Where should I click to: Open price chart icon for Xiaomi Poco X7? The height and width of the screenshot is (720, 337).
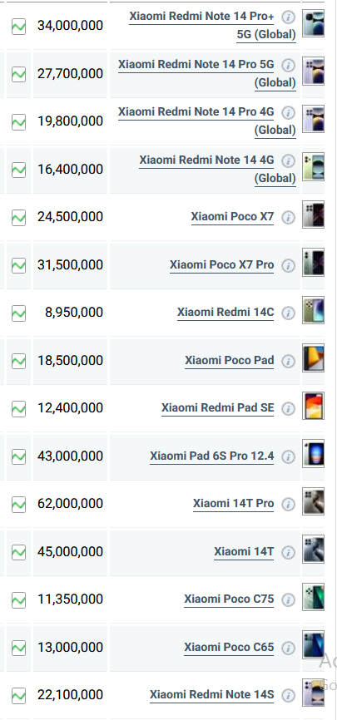[18, 217]
